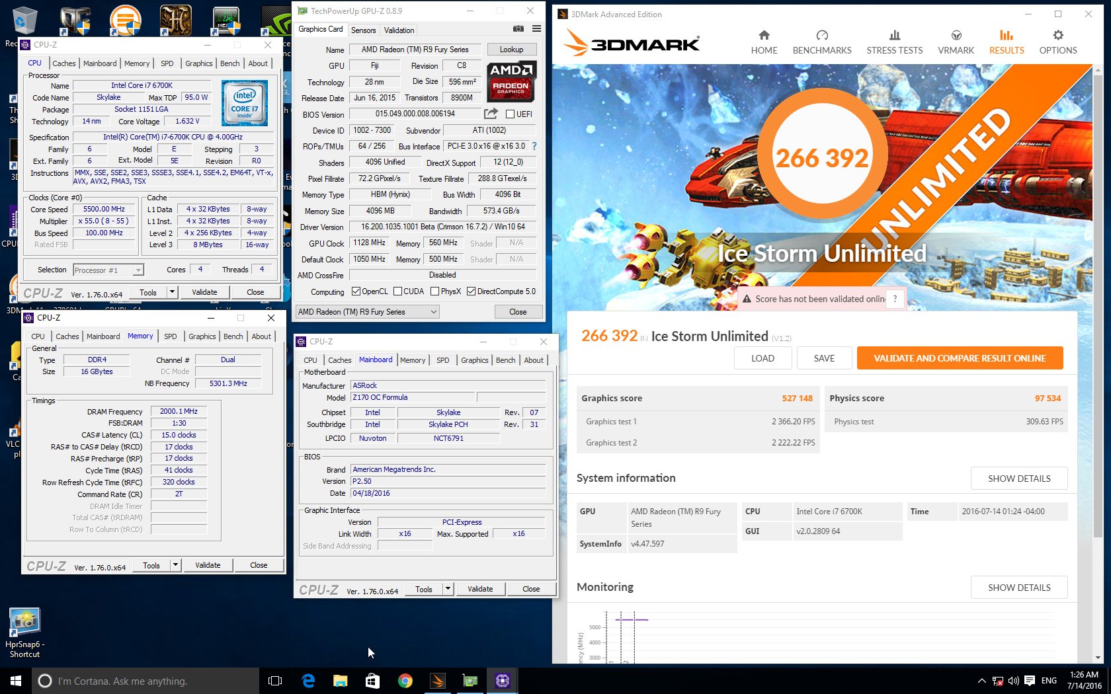1111x694 pixels.
Task: Click the Lookup button in GPU-Z
Action: click(511, 50)
